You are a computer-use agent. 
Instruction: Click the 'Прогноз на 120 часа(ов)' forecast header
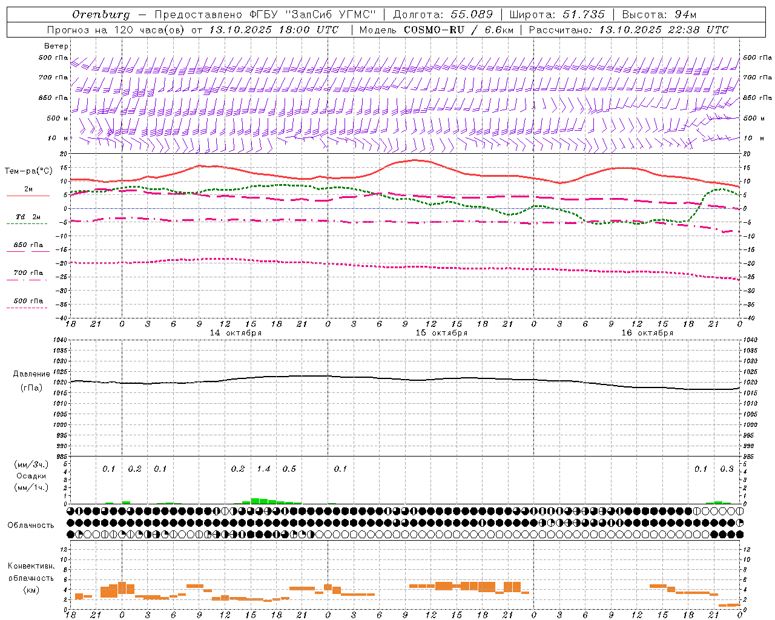(x=116, y=30)
